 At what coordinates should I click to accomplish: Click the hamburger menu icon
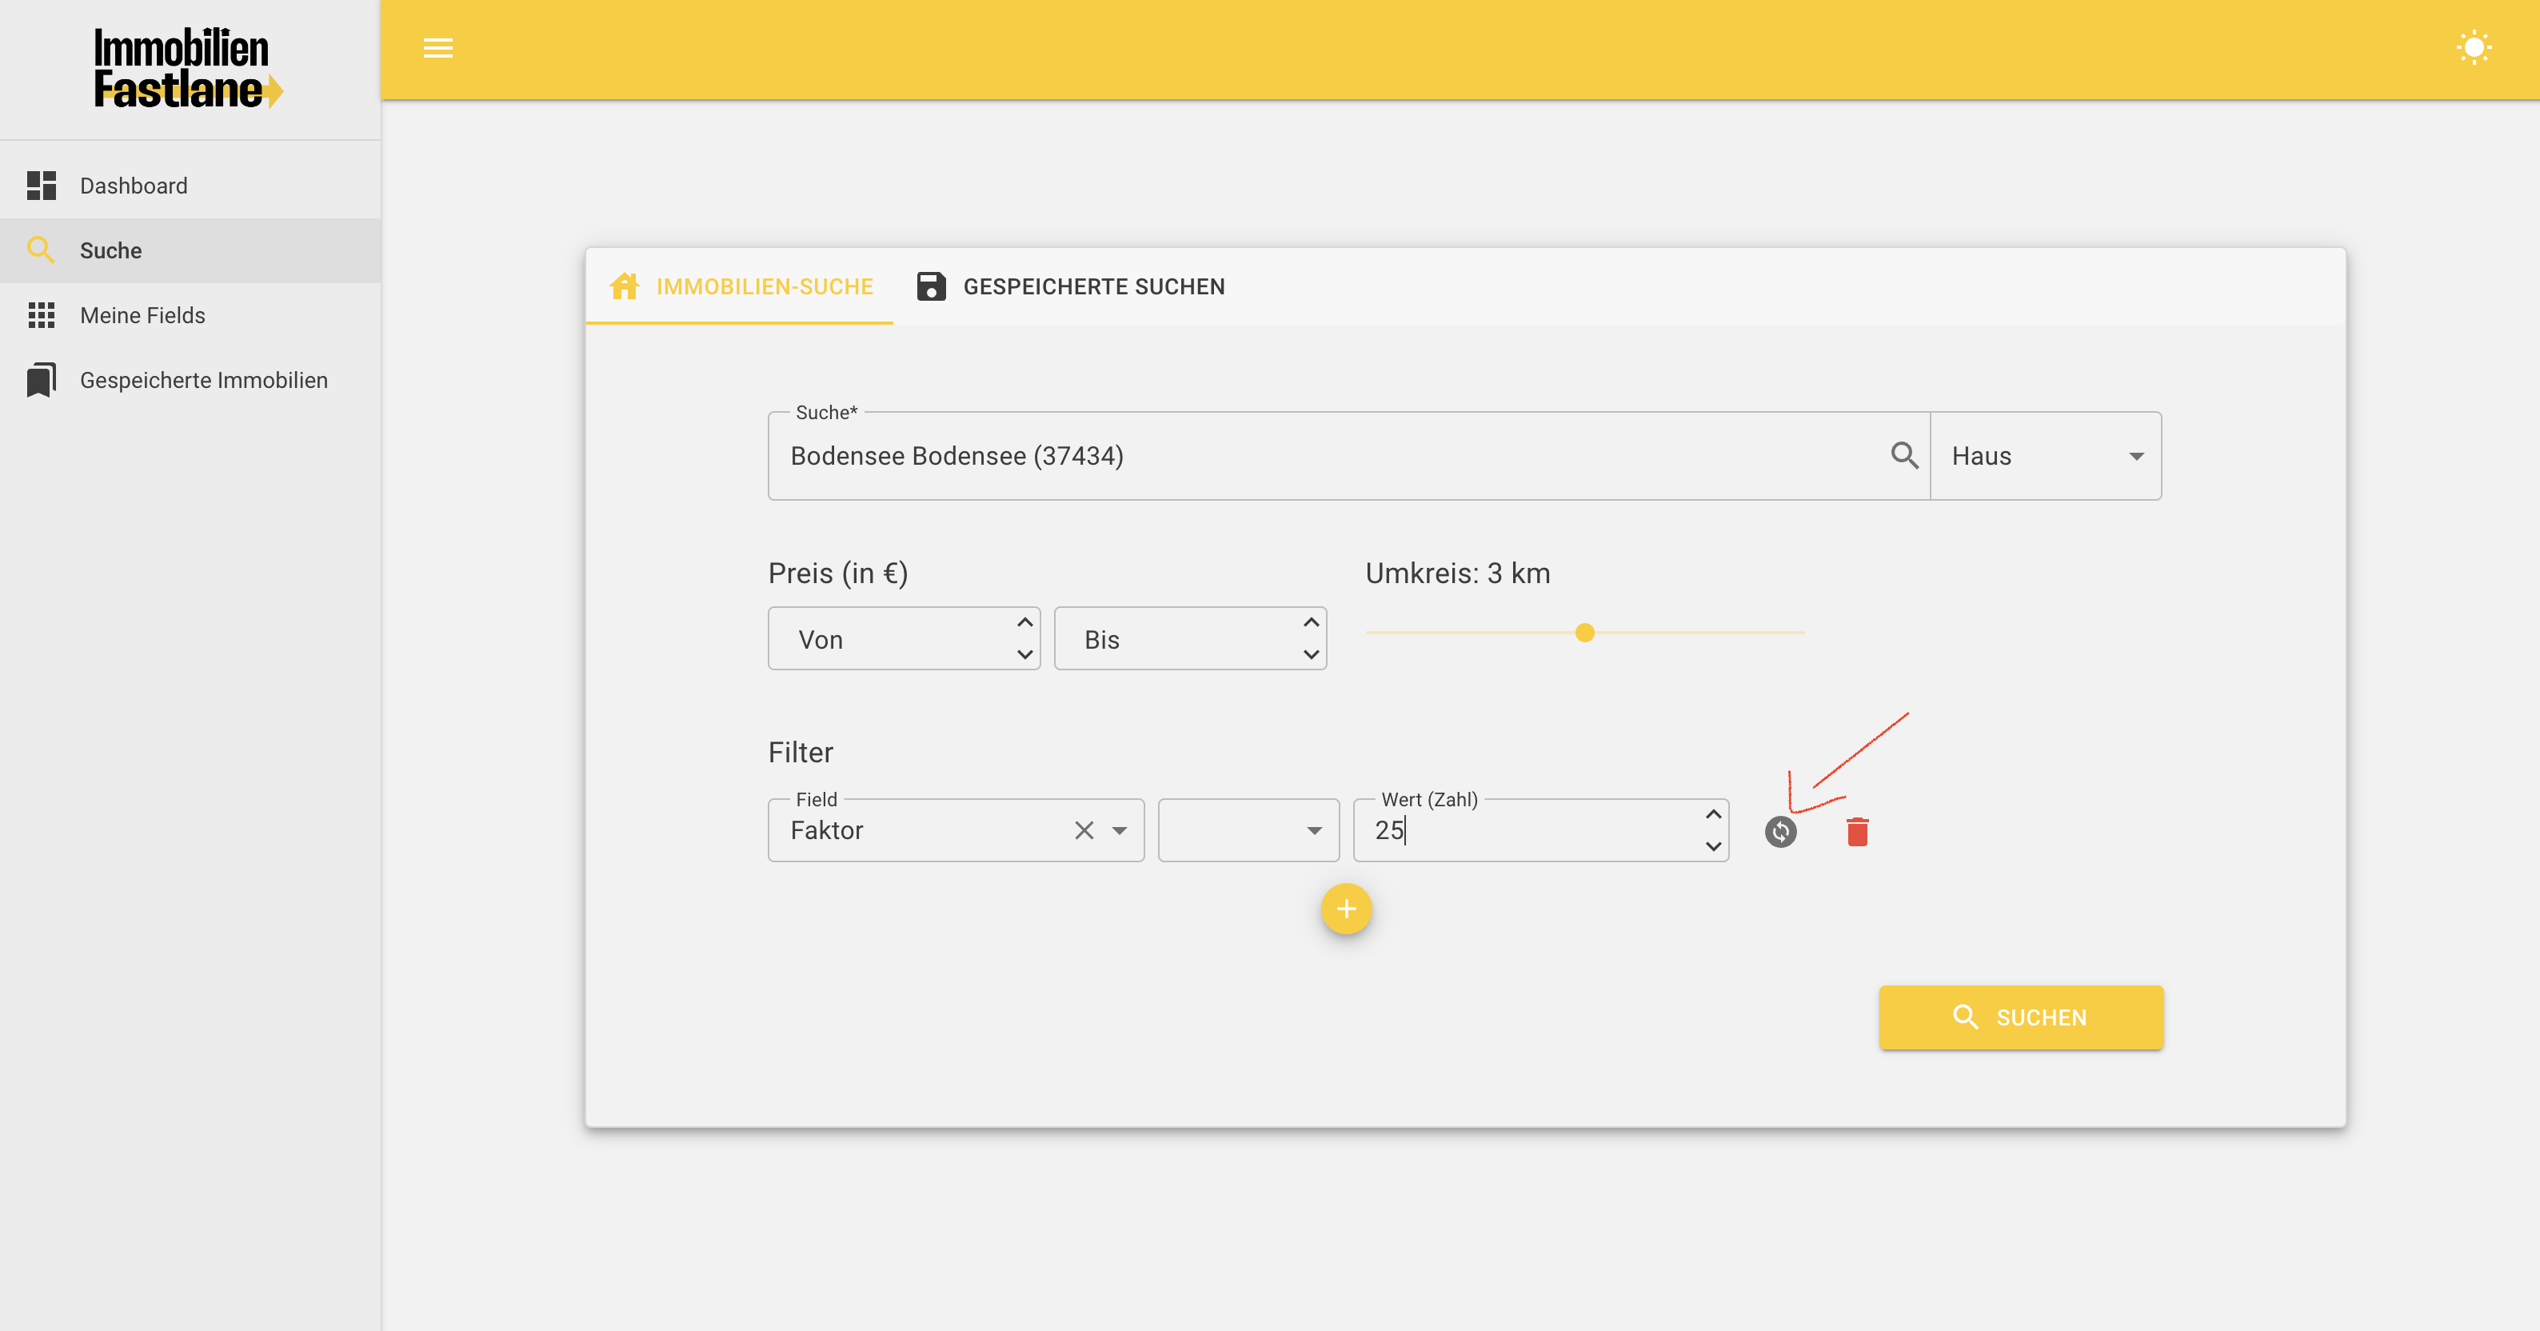437,48
